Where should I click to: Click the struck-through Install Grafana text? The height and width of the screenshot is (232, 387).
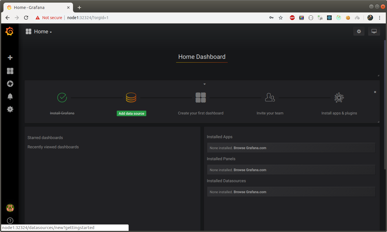coord(62,113)
